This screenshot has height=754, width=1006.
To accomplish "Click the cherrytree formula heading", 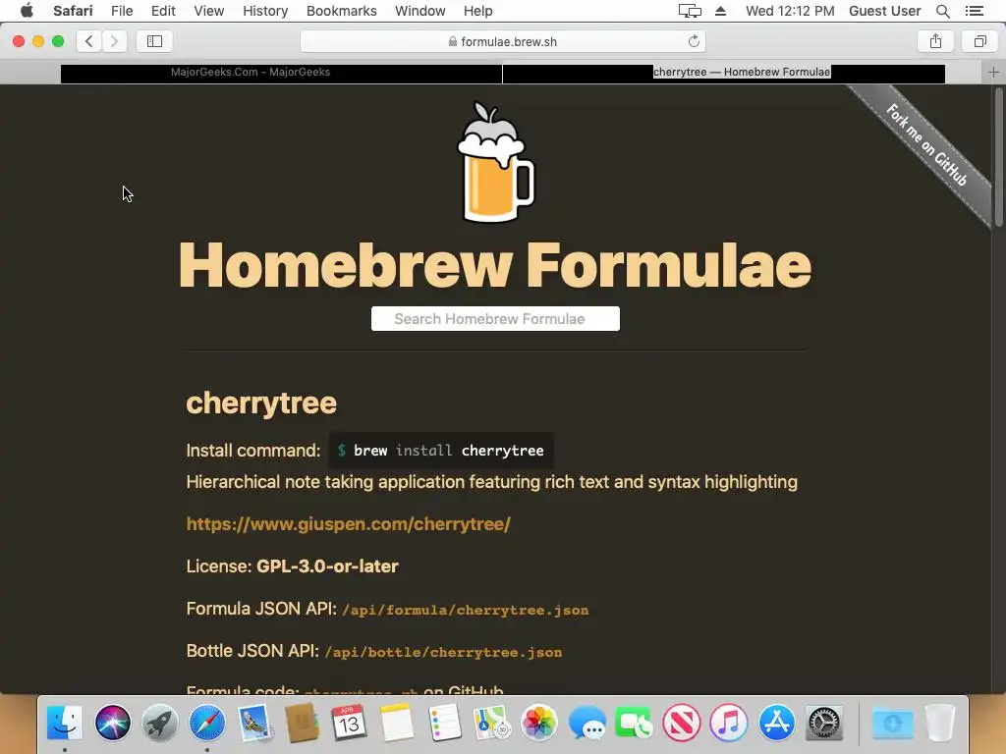I will point(261,404).
